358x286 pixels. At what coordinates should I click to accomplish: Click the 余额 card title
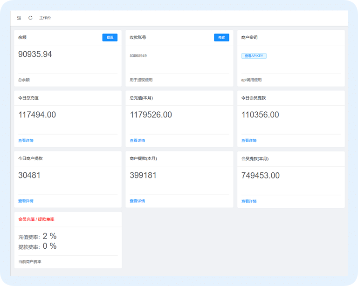click(x=22, y=37)
